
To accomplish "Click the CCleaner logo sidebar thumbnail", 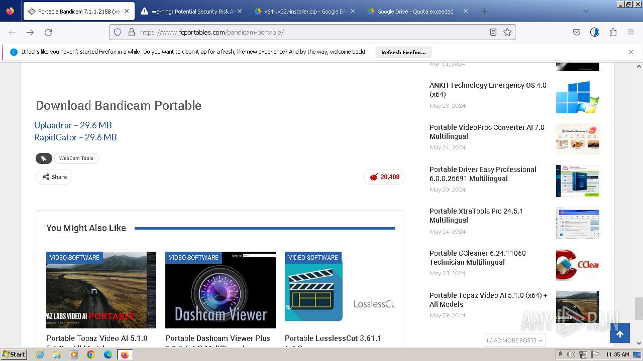I will (x=578, y=265).
